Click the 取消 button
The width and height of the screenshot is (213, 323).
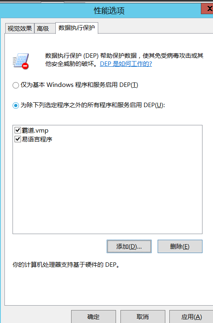[143, 317]
